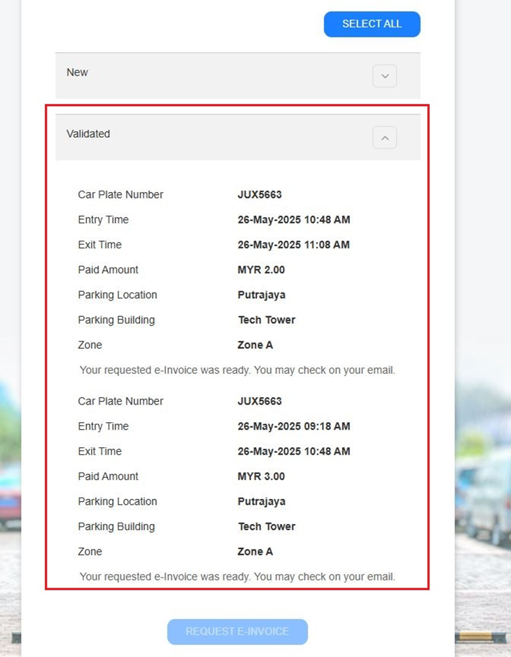The image size is (511, 657).
Task: Select first record's car plate JUX5663
Action: [260, 195]
